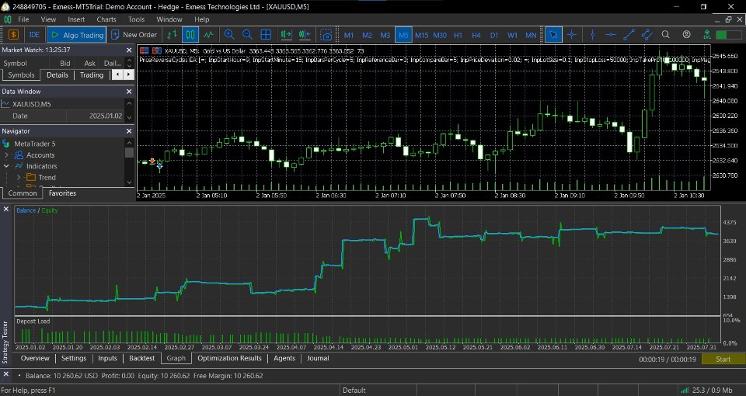The width and height of the screenshot is (746, 396).
Task: Click the zoom out magnifier icon
Action: click(247, 35)
